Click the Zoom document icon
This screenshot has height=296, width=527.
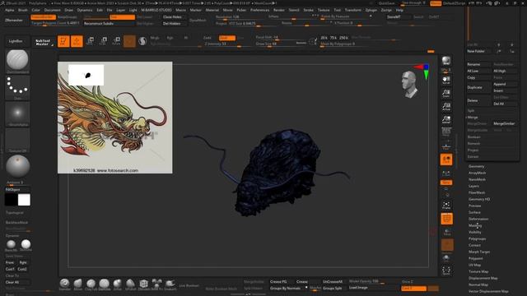coord(446,93)
